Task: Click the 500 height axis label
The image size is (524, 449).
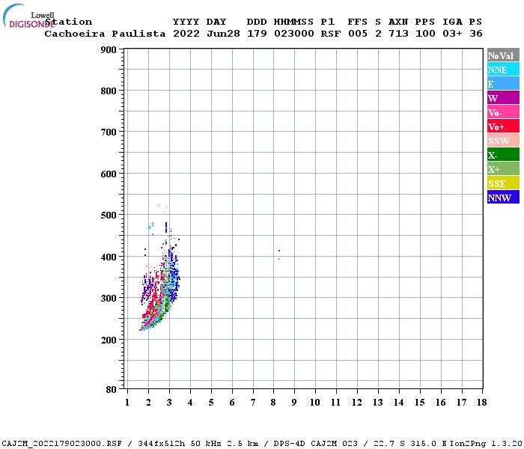Action: pyautogui.click(x=109, y=216)
